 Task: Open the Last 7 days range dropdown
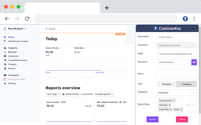53,94
